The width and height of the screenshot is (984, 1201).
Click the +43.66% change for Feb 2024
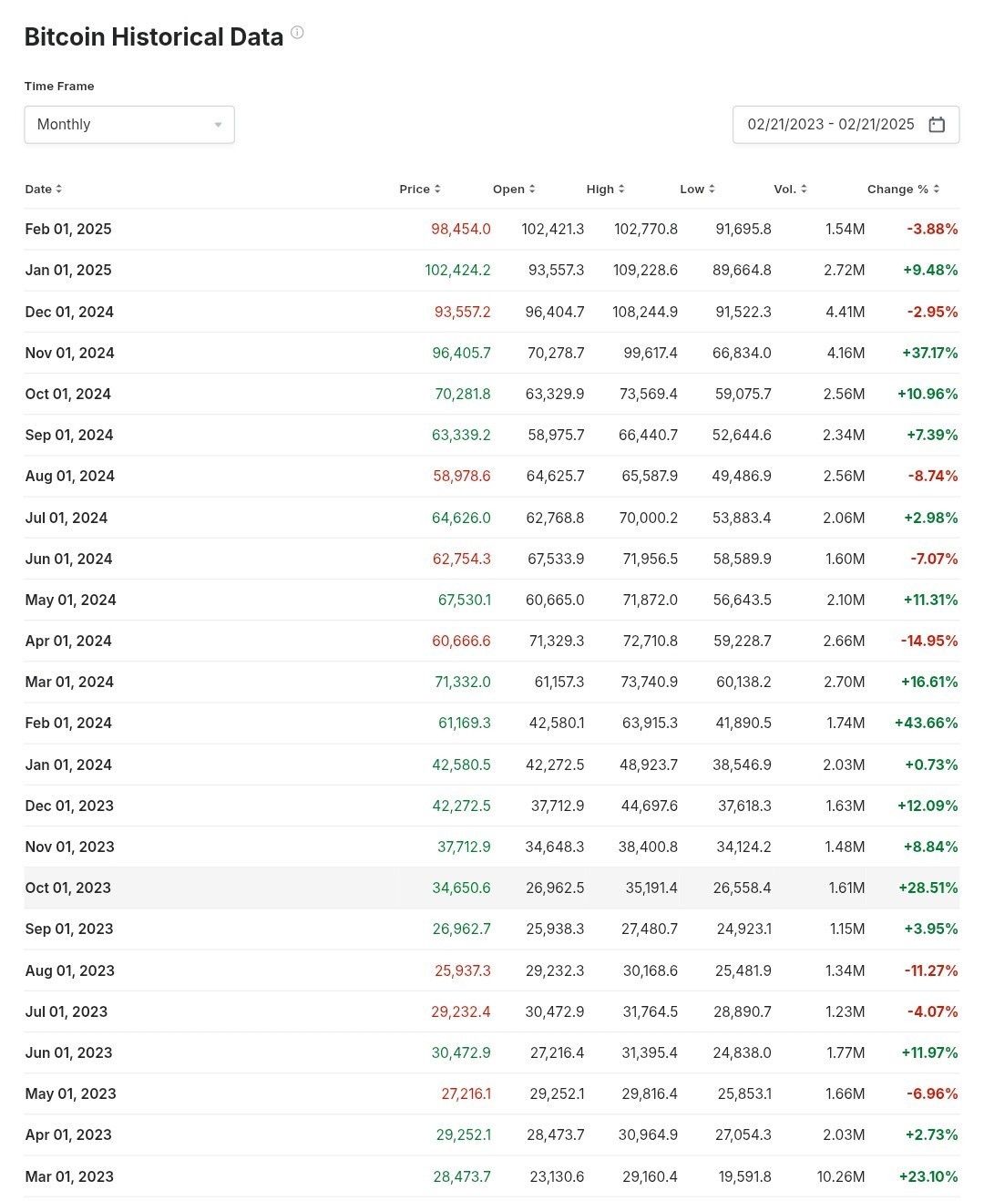(926, 723)
